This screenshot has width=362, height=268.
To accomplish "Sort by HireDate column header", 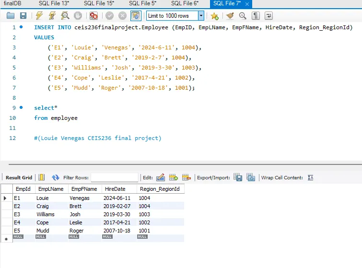I will click(x=119, y=189).
